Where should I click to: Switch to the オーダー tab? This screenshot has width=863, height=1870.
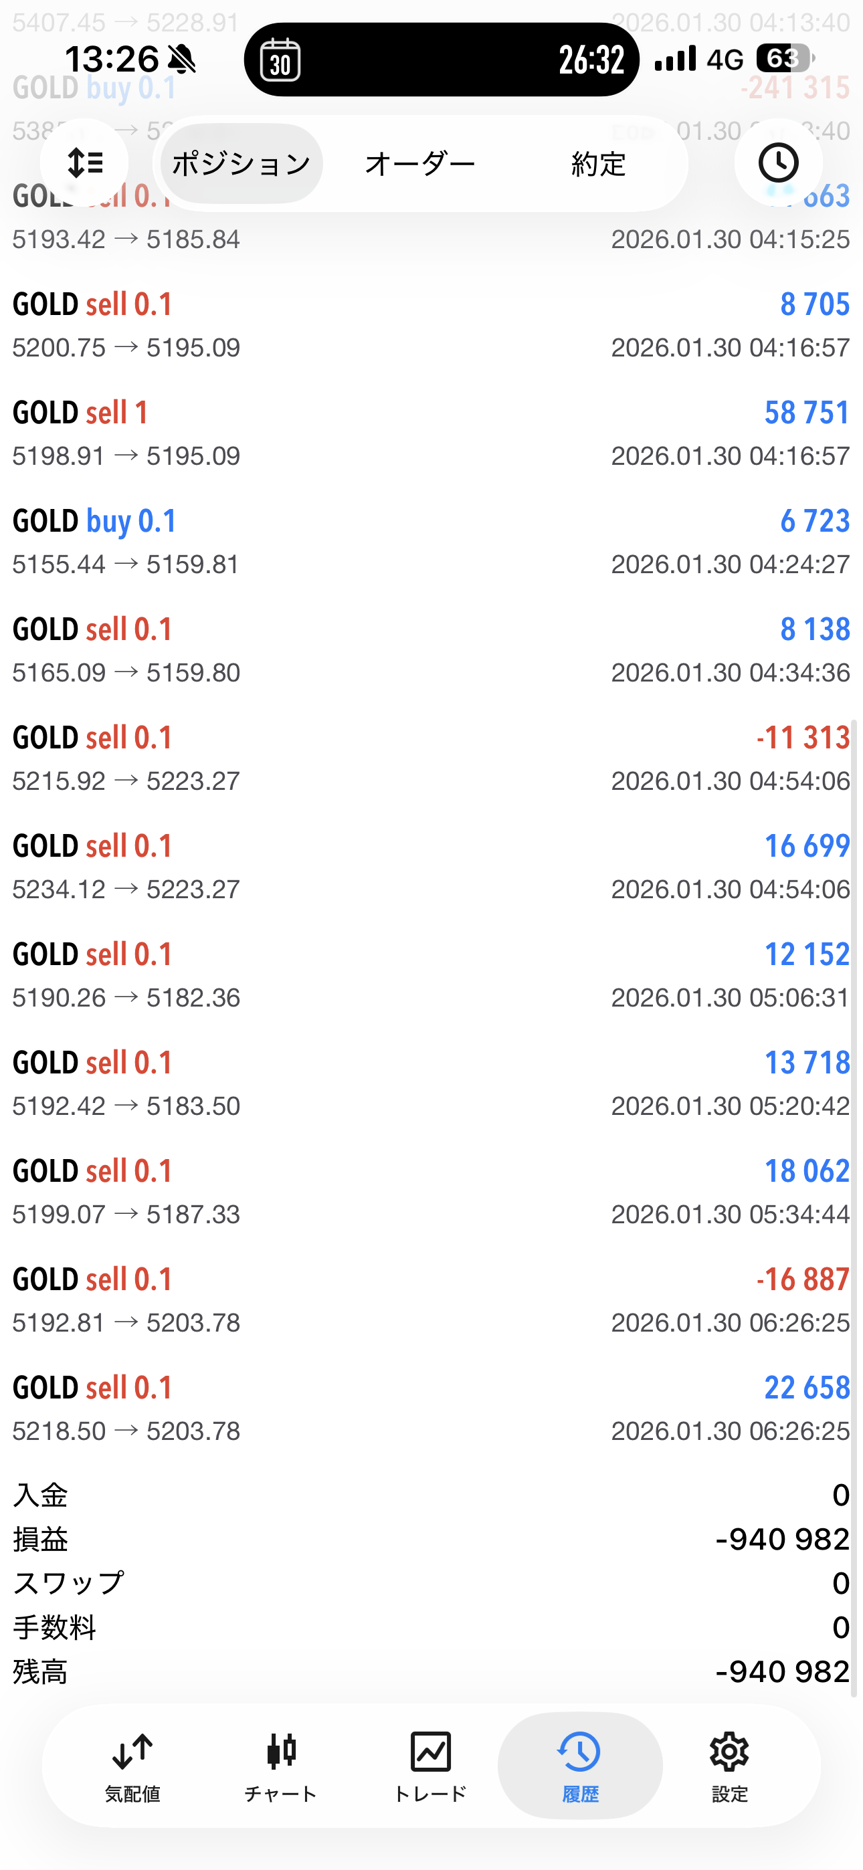pyautogui.click(x=420, y=164)
